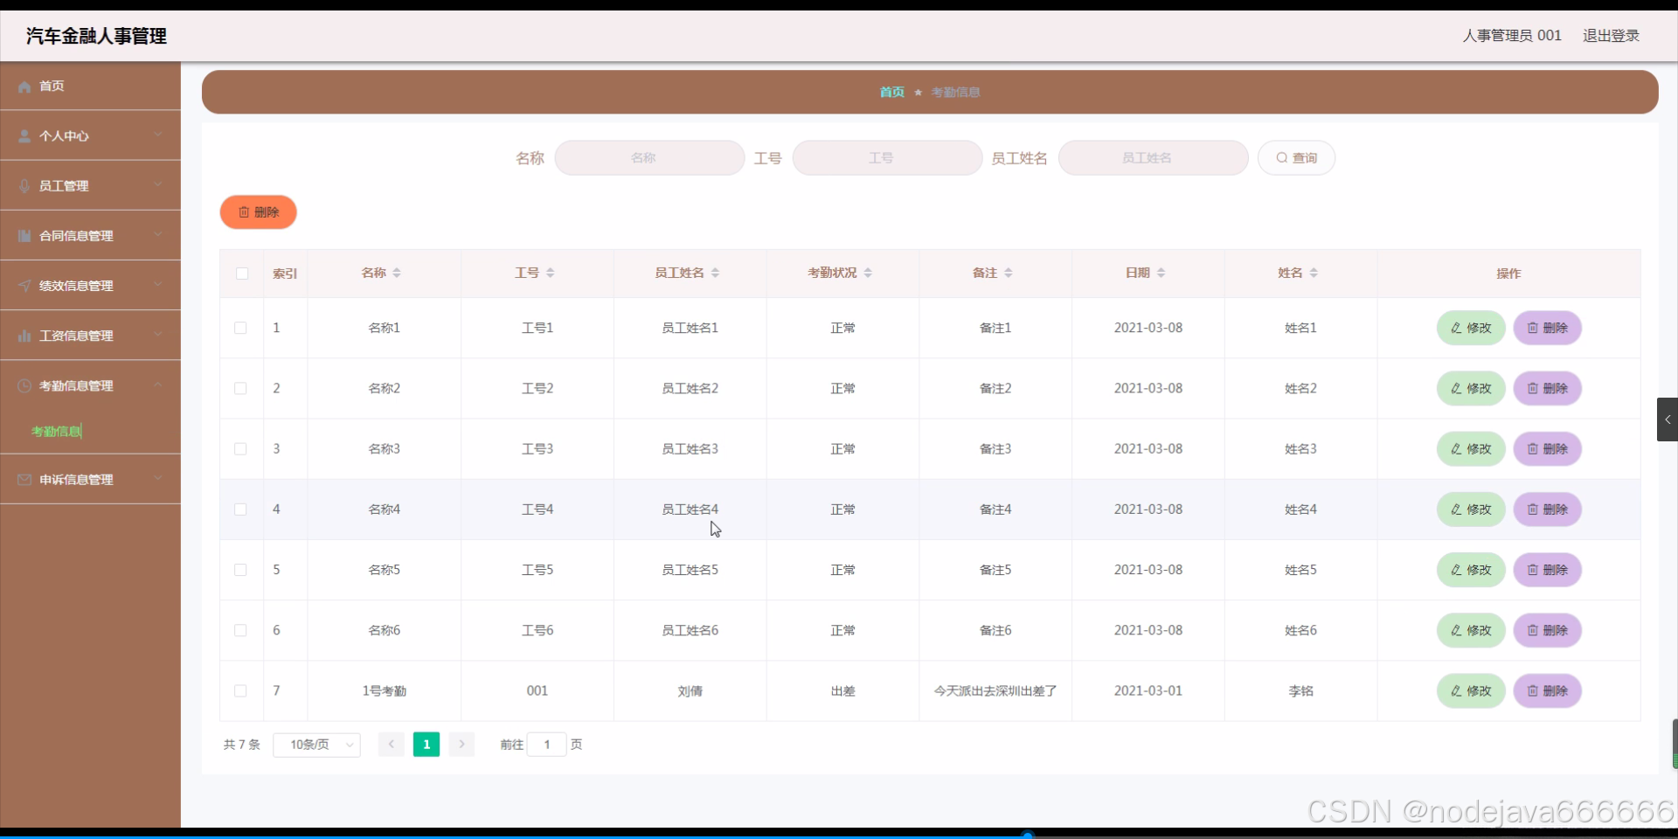1678x839 pixels.
Task: Focus the 名称 search input field
Action: pyautogui.click(x=649, y=158)
